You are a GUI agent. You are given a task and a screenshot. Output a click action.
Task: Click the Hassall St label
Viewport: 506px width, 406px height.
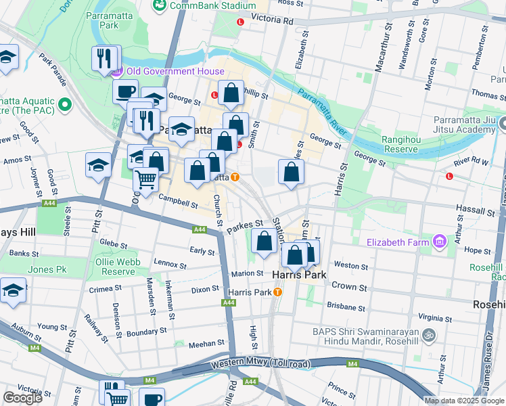point(476,210)
